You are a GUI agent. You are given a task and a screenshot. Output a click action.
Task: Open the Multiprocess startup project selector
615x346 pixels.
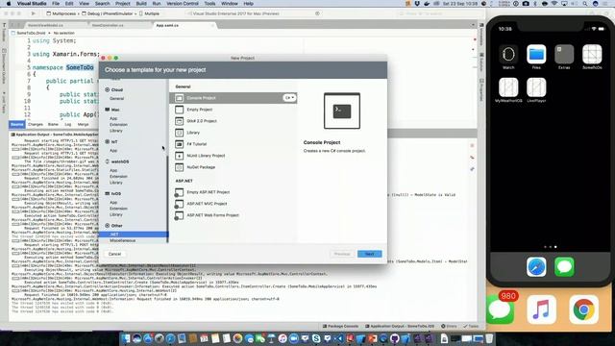[x=61, y=13]
